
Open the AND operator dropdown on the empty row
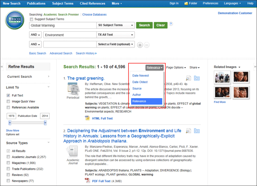[x=35, y=44]
